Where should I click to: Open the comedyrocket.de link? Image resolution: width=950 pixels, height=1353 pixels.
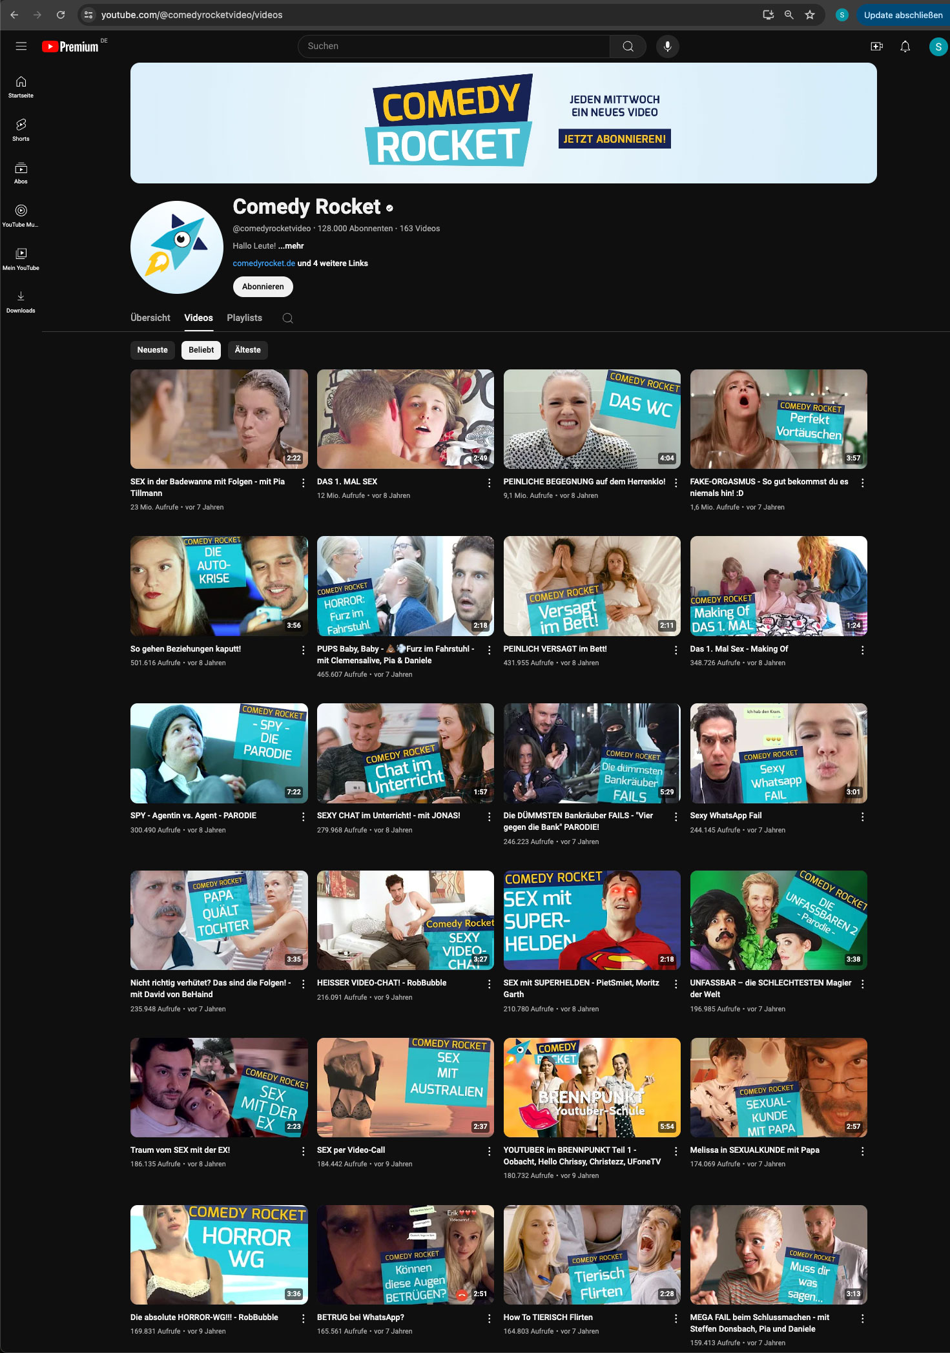click(x=264, y=263)
